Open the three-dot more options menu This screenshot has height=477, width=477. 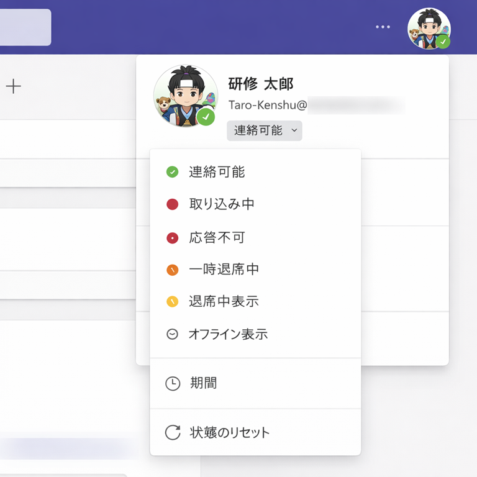point(383,27)
